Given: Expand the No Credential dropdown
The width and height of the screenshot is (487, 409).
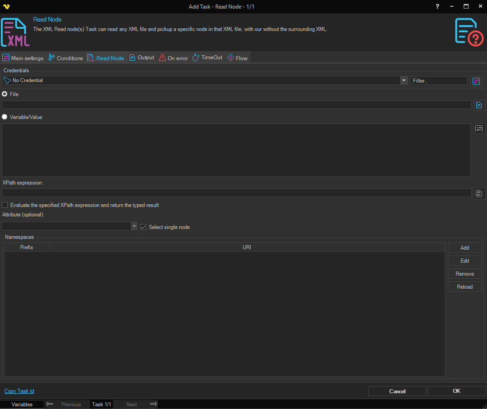Looking at the screenshot, I should 403,80.
